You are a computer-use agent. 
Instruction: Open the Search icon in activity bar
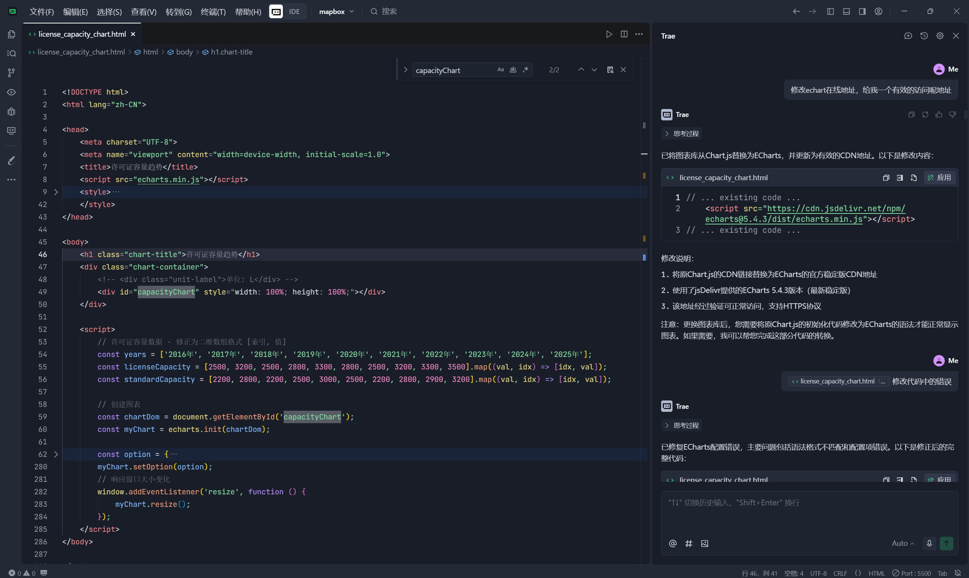11,53
